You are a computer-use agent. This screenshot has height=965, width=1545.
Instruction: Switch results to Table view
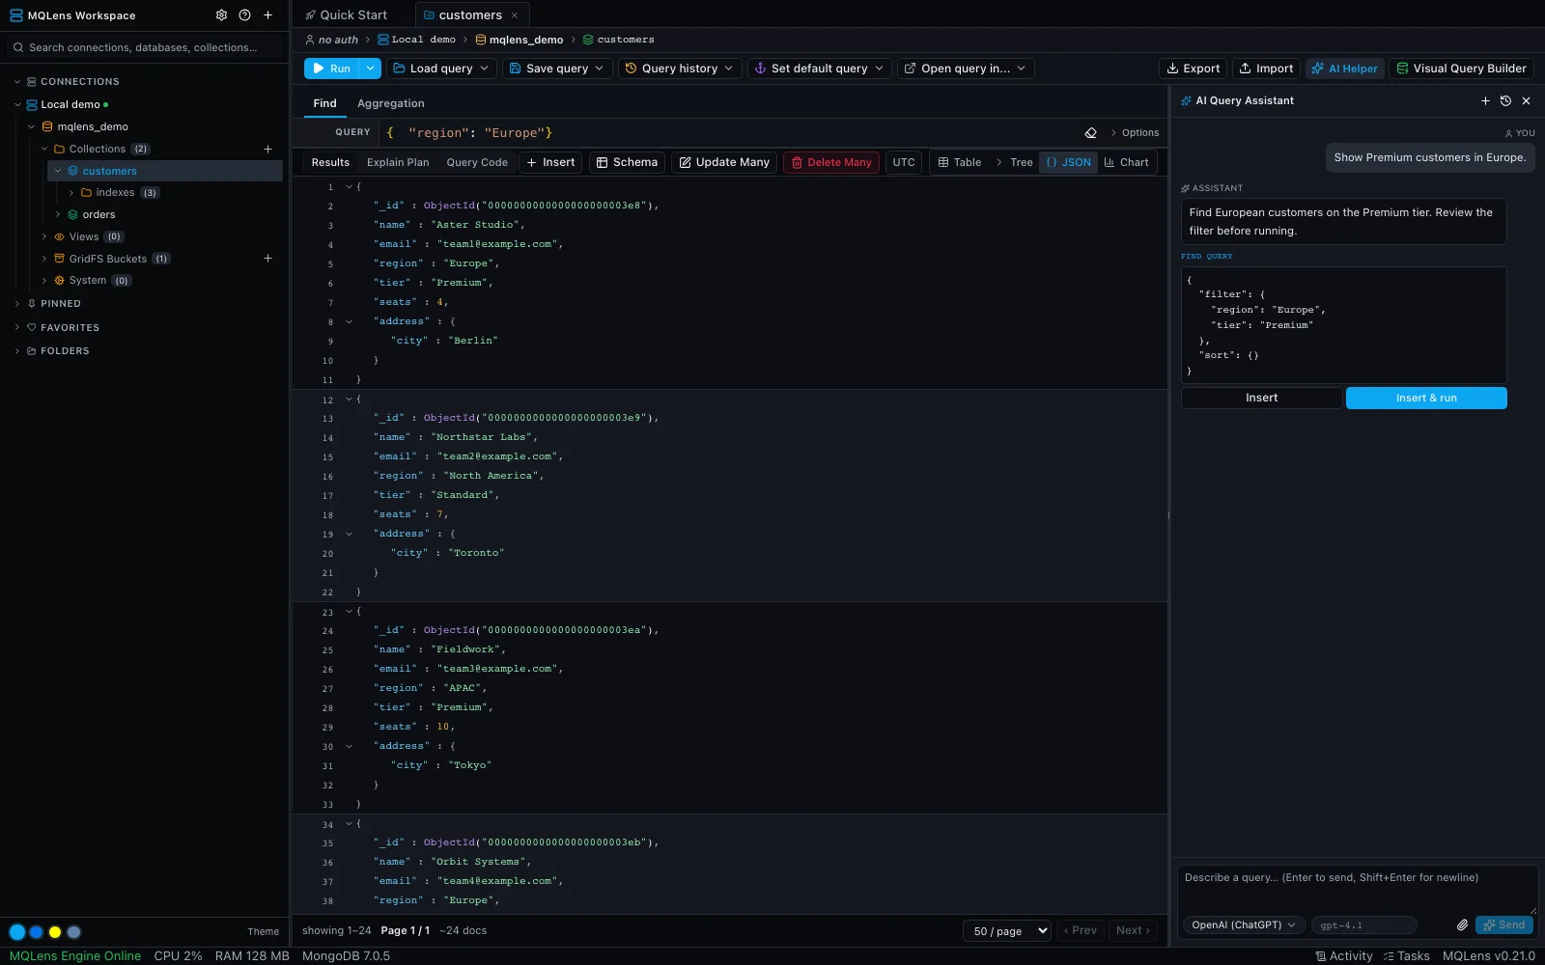tap(960, 162)
